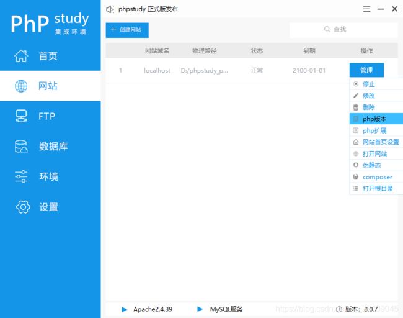Close the phpstudy window
403x318 pixels.
pos(394,9)
